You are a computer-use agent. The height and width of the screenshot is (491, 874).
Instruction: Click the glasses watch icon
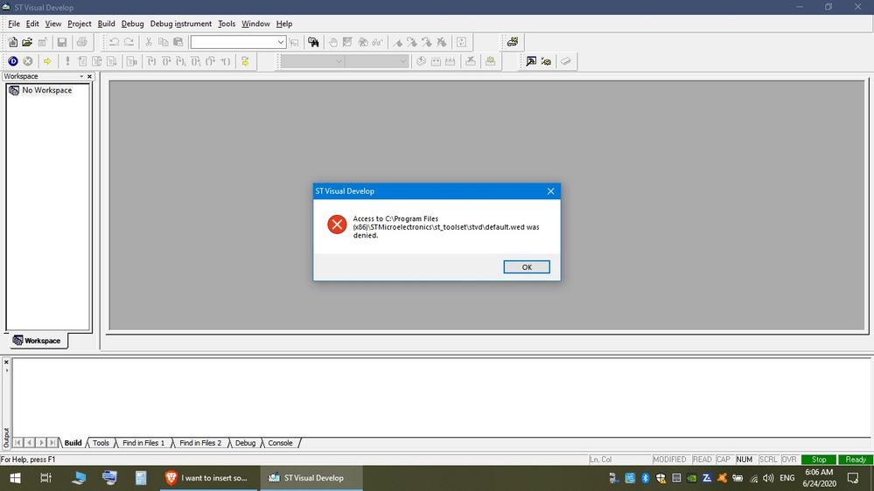[378, 42]
